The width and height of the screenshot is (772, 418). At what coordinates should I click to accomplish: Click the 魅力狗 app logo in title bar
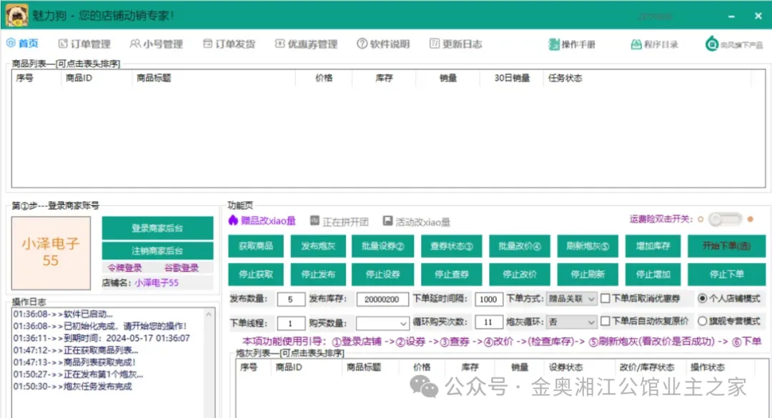(17, 15)
